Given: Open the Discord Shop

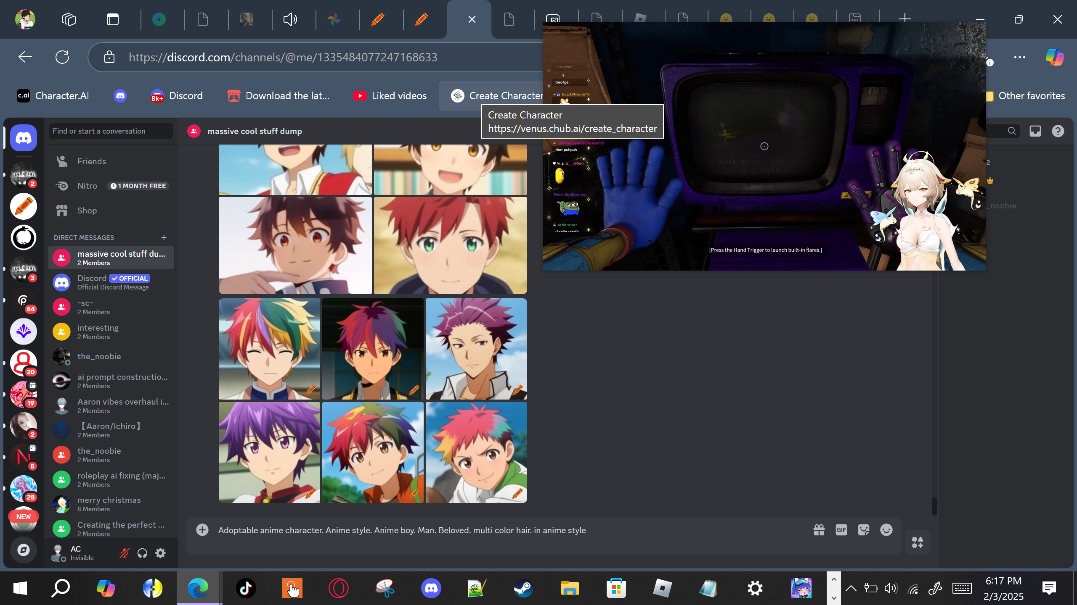Looking at the screenshot, I should [111, 210].
